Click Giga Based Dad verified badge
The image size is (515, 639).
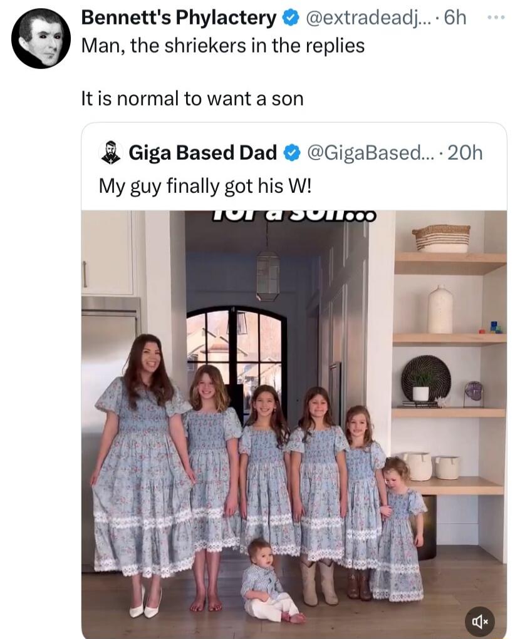[291, 153]
